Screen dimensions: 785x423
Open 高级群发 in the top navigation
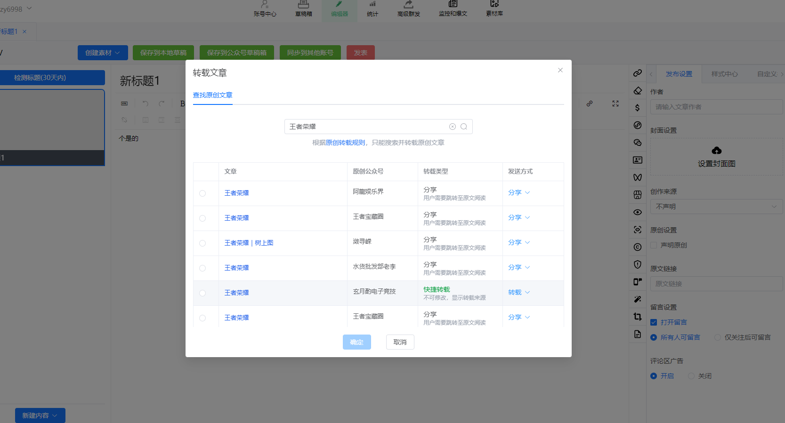tap(409, 9)
